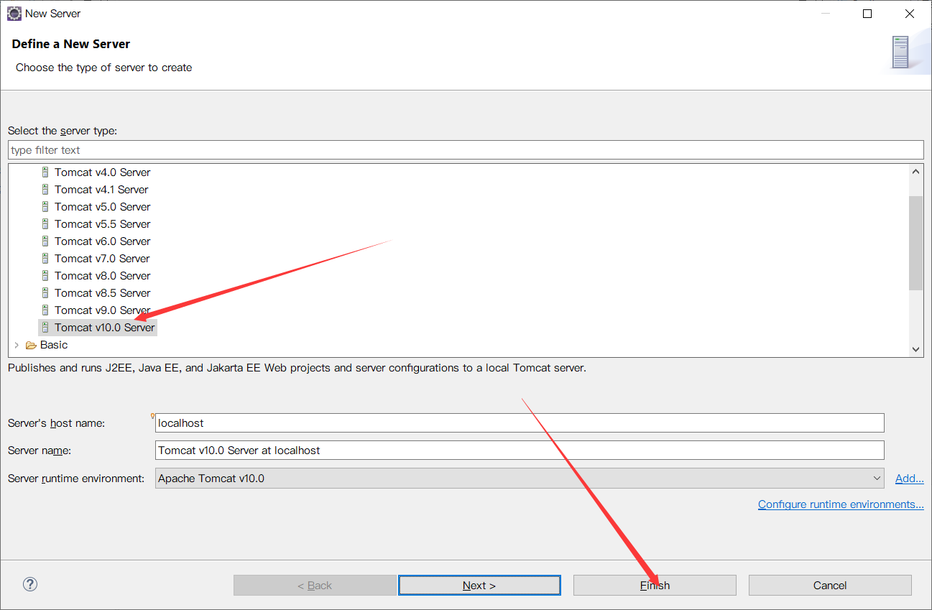Click the Tomcat v6.0 Server icon
Image resolution: width=932 pixels, height=610 pixels.
coord(45,241)
